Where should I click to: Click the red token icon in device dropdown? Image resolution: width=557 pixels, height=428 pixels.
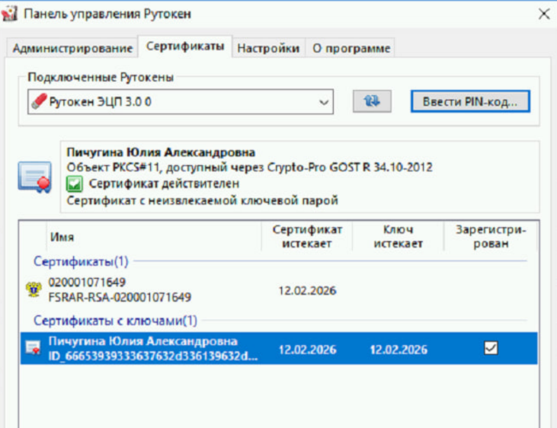[39, 102]
